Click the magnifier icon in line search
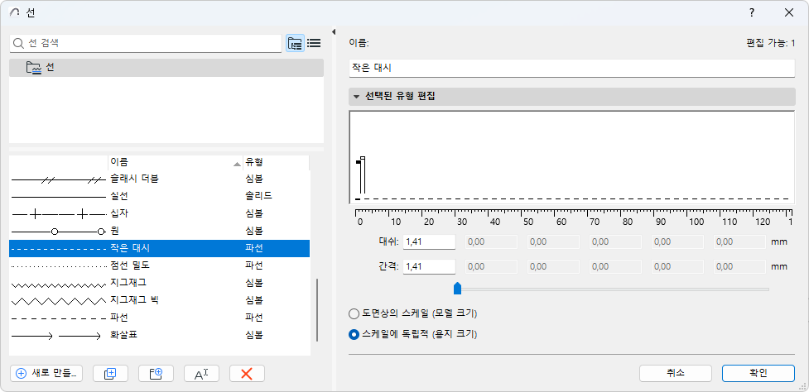This screenshot has height=392, width=809. [x=19, y=44]
